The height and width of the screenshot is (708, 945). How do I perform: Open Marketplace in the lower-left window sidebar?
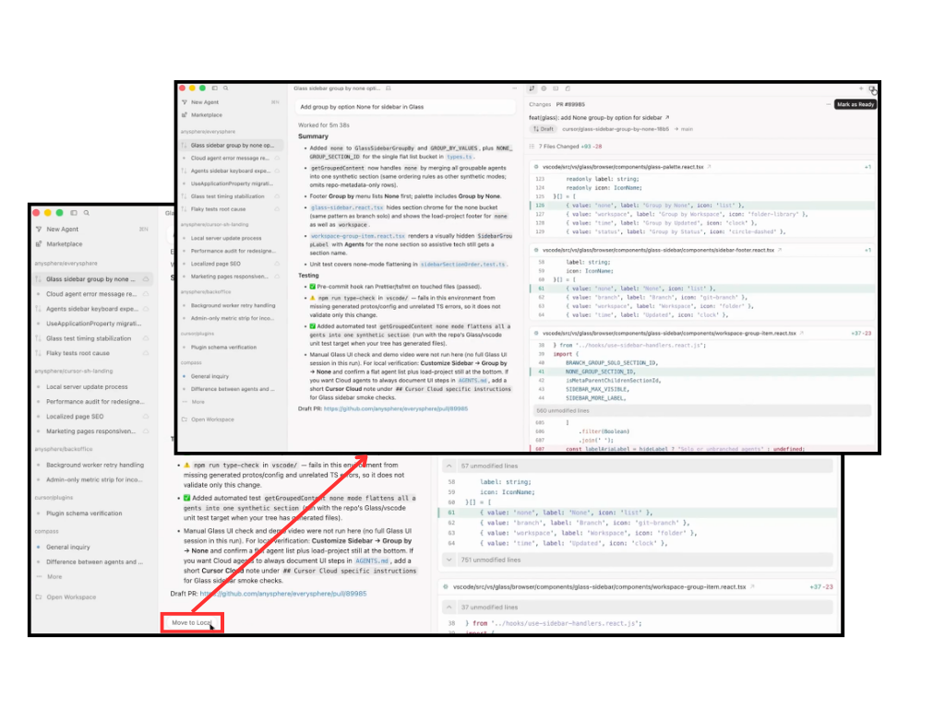(64, 244)
